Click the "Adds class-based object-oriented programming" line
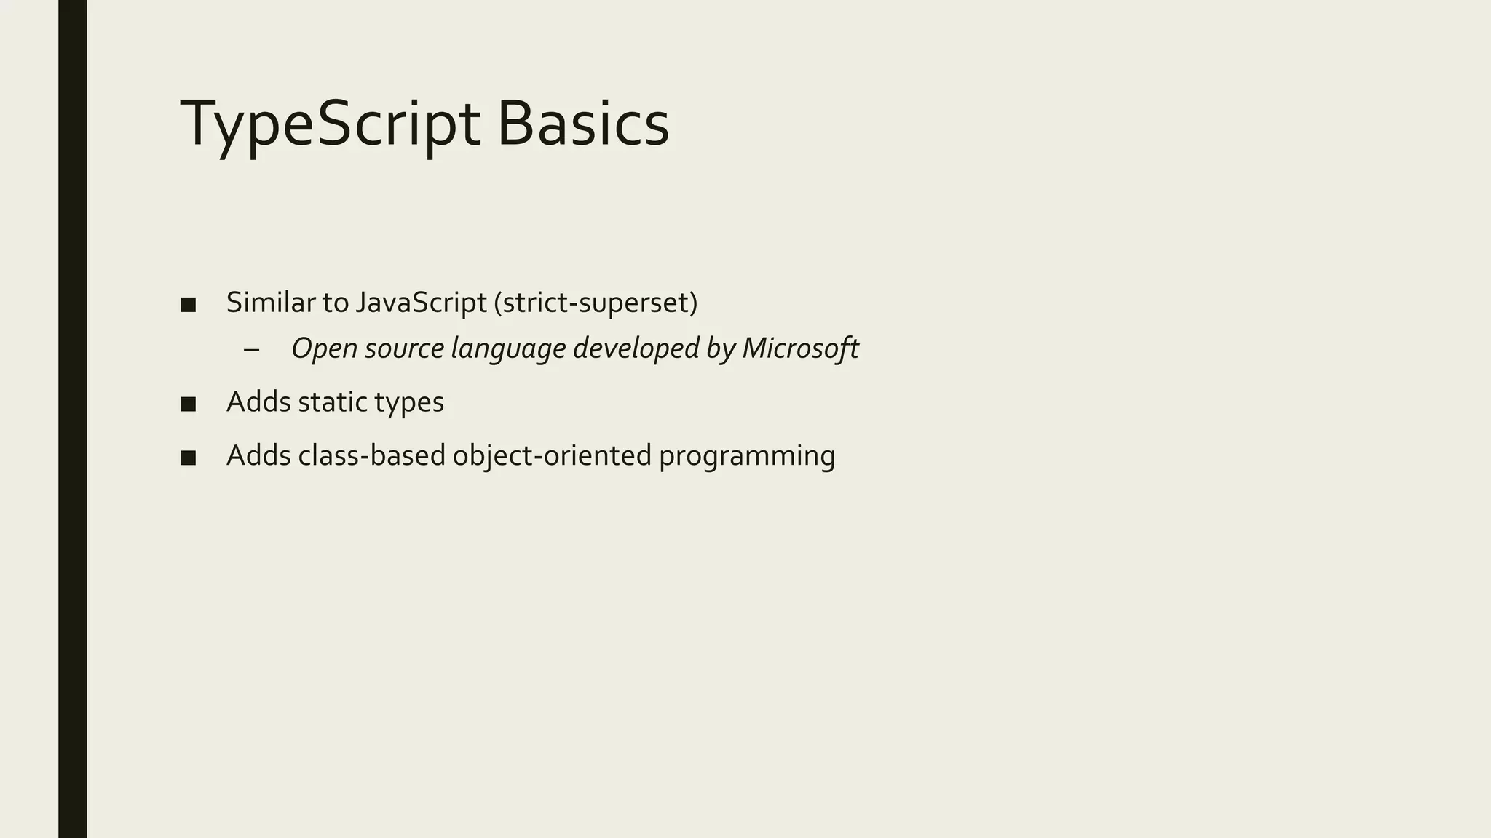Image resolution: width=1491 pixels, height=838 pixels. click(x=530, y=456)
